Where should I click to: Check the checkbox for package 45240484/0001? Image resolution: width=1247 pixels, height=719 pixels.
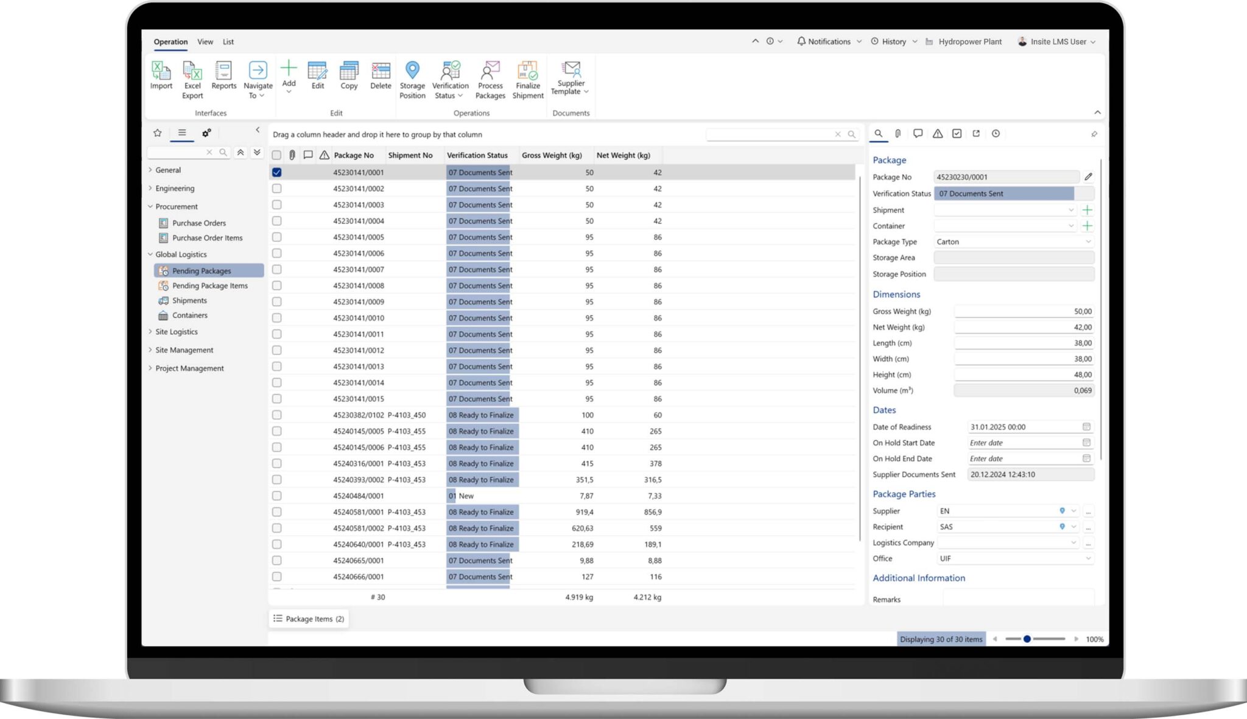point(277,496)
